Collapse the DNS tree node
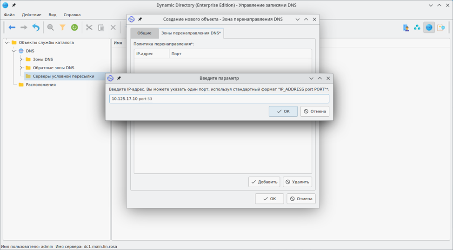Viewport: 453px width, 250px height. (x=13, y=51)
